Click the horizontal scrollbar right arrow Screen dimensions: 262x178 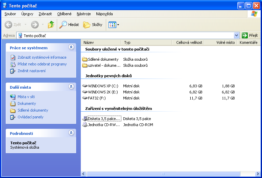pos(258,174)
